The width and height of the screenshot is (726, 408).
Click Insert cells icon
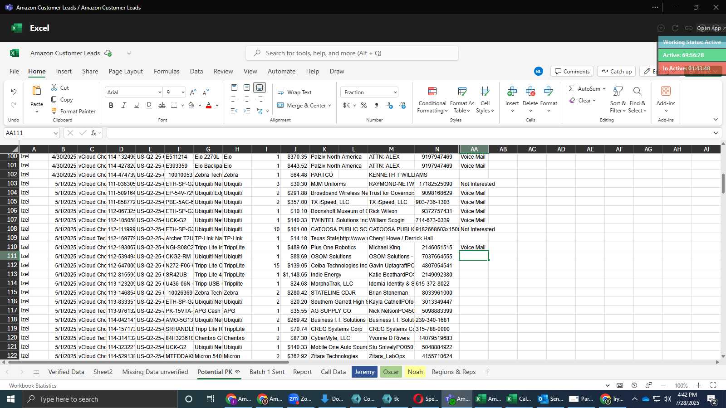click(x=512, y=92)
